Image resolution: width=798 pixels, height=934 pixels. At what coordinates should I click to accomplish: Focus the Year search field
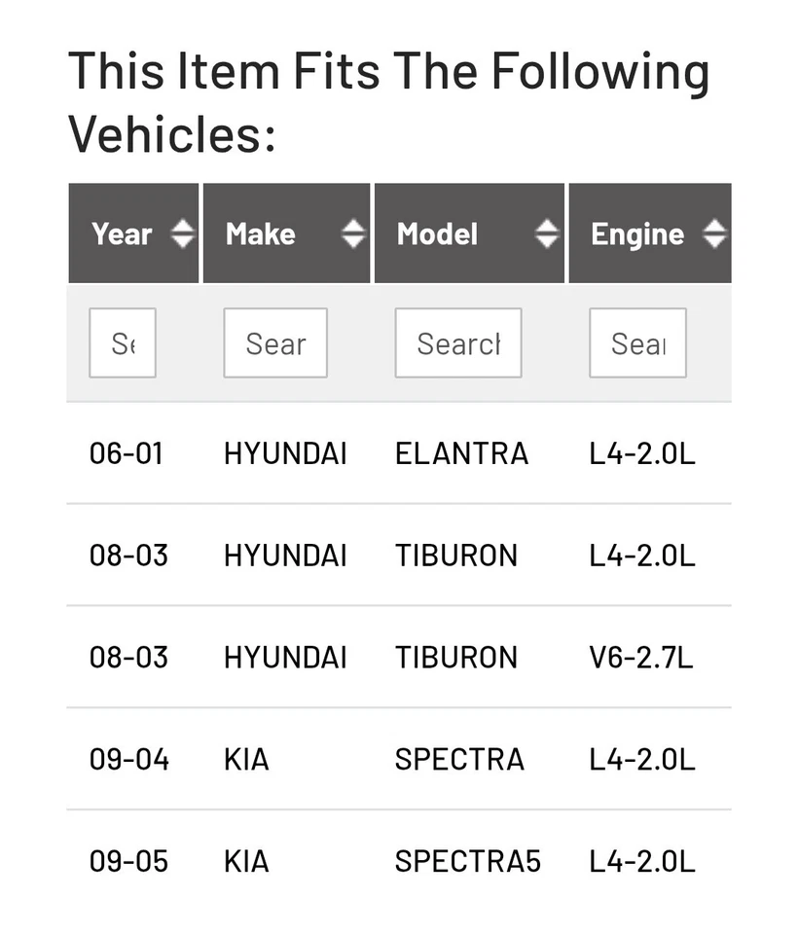point(123,342)
